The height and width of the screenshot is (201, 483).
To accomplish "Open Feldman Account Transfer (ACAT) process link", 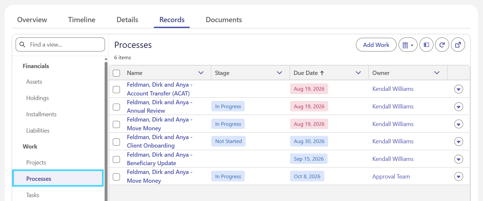I will click(160, 89).
